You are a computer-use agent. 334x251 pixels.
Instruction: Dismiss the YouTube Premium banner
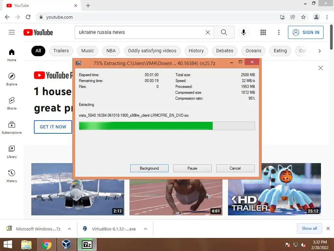321,68
